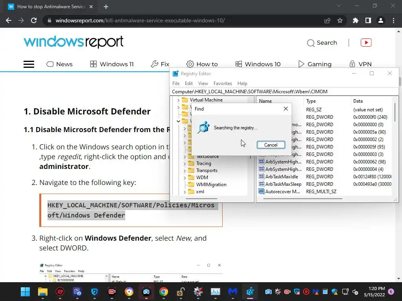402x301 pixels.
Task: Click the browser URL address bar
Action: (185, 20)
